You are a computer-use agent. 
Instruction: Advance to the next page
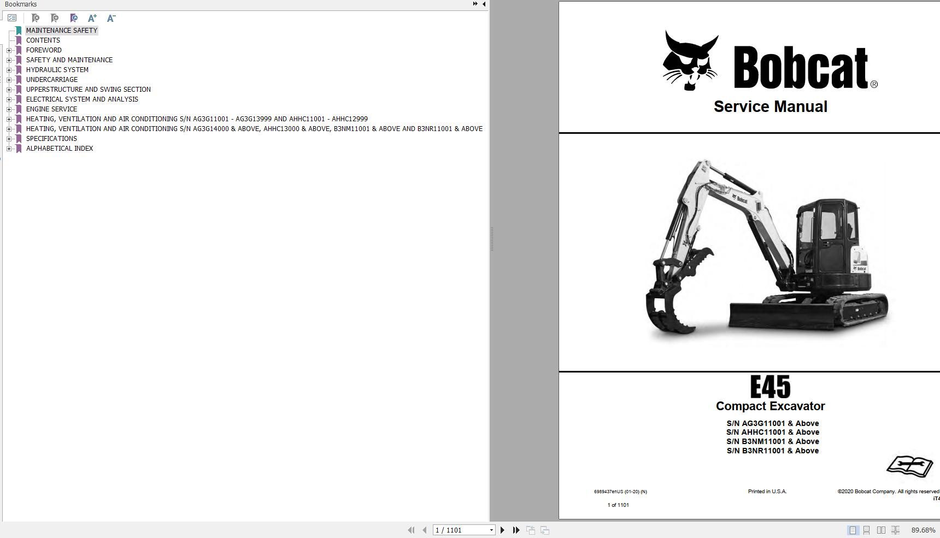[x=503, y=530]
